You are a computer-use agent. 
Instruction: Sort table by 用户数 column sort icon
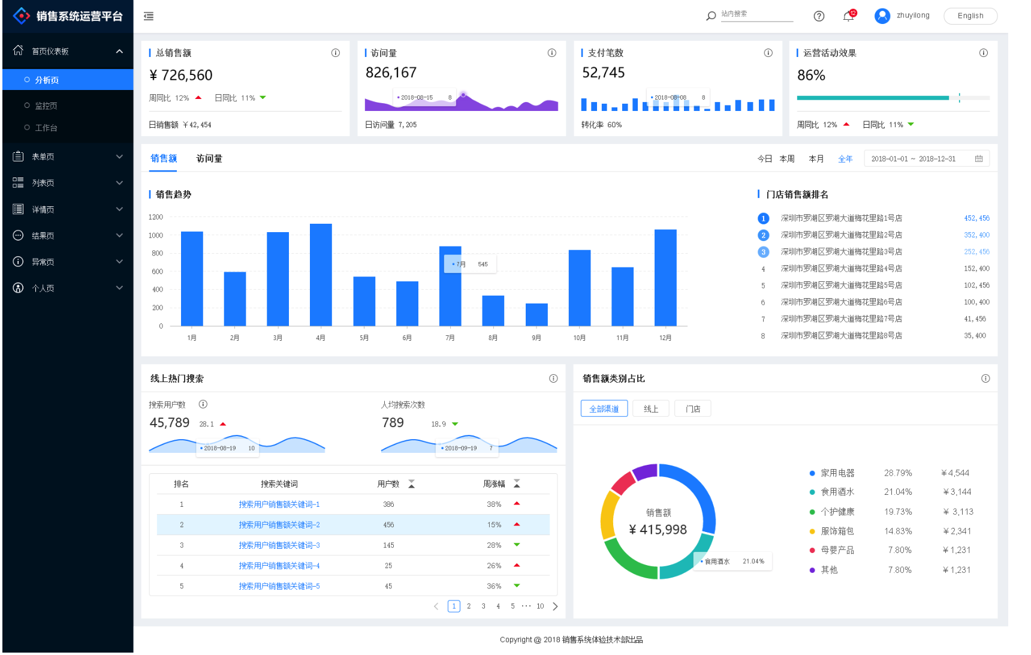pos(411,483)
